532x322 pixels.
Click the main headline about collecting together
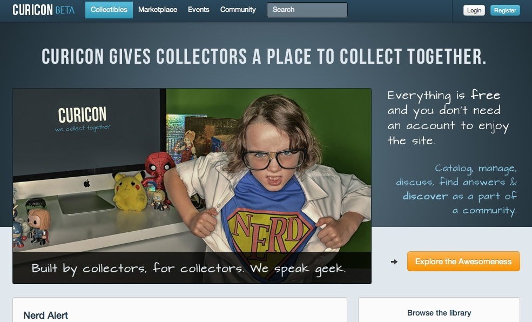point(264,56)
